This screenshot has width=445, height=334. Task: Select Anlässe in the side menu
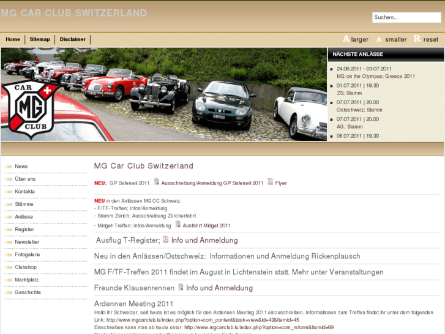tap(24, 216)
